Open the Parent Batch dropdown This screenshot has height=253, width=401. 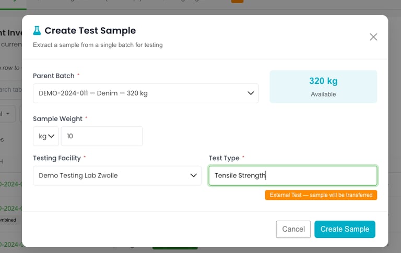pyautogui.click(x=145, y=93)
